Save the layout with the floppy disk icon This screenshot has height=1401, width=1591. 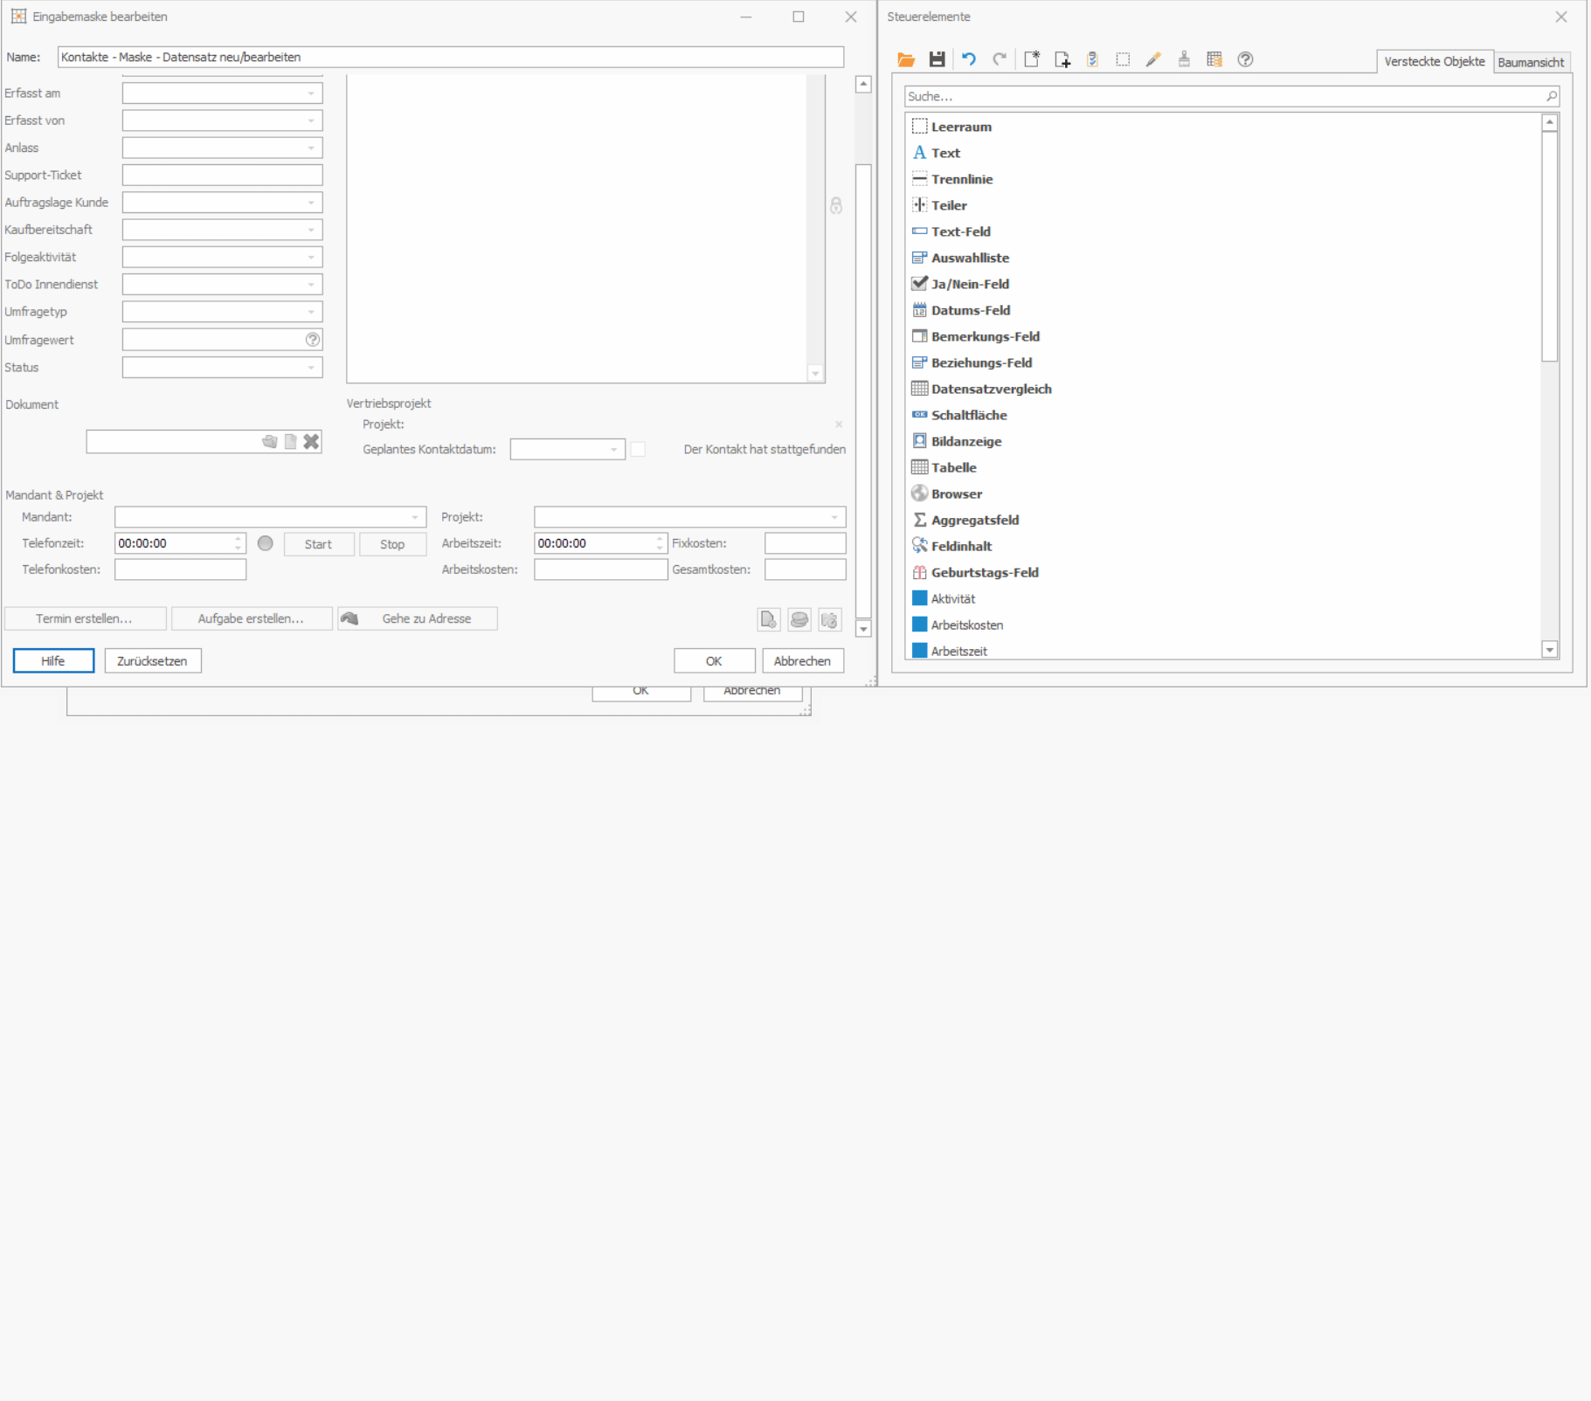[937, 59]
